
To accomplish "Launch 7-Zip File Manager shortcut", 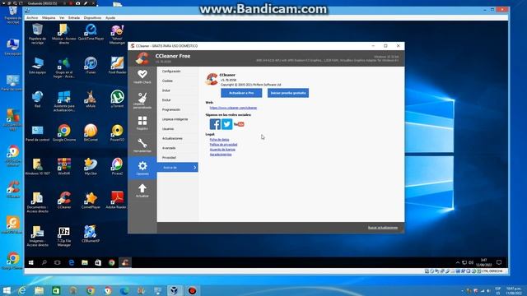I will tap(64, 237).
